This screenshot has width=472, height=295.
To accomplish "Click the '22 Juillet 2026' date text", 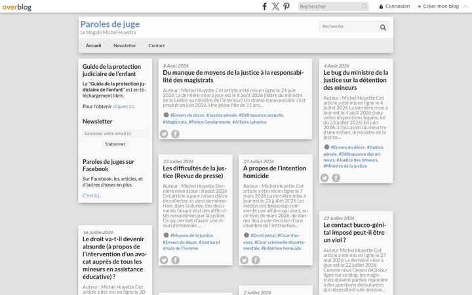I will pyautogui.click(x=339, y=218).
